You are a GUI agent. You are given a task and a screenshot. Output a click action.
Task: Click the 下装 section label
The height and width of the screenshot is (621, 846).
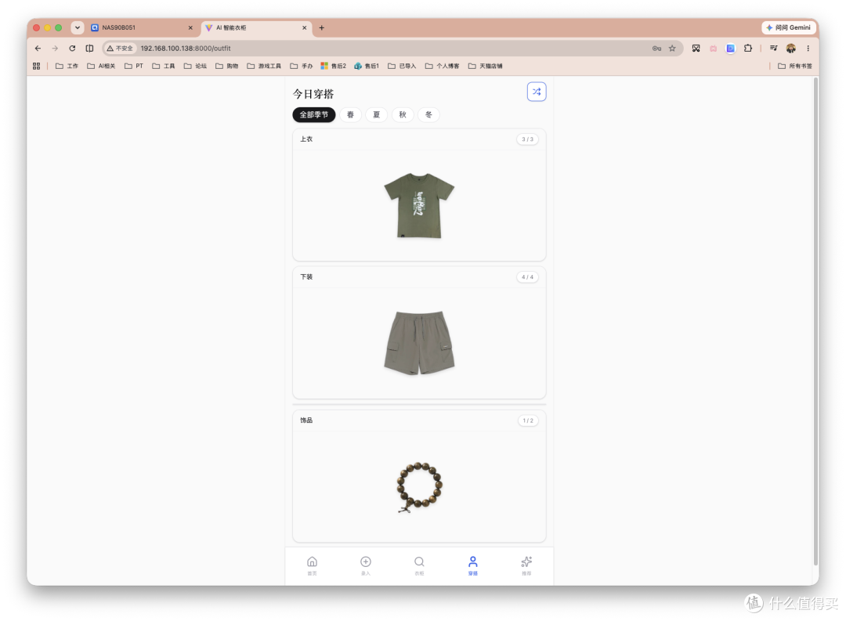(x=306, y=276)
